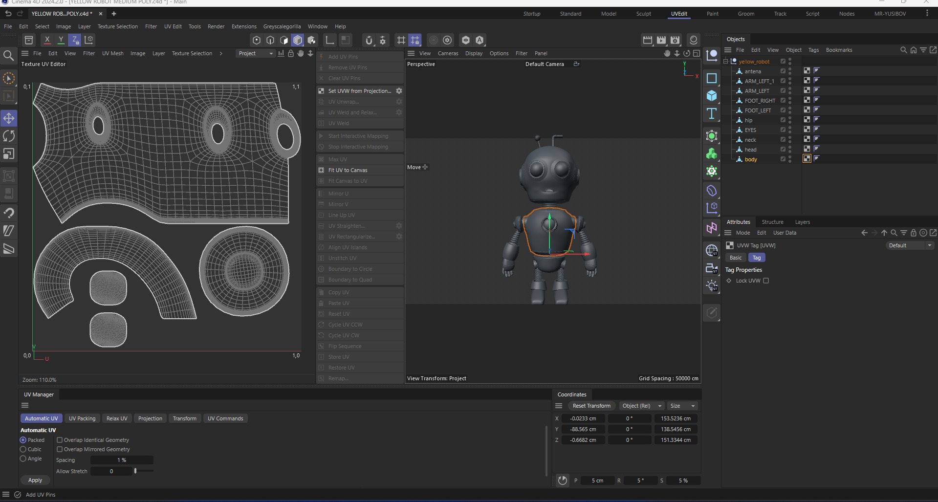Screen dimensions: 938x502
Task: Click Fit UV to Canvas command
Action: point(360,170)
